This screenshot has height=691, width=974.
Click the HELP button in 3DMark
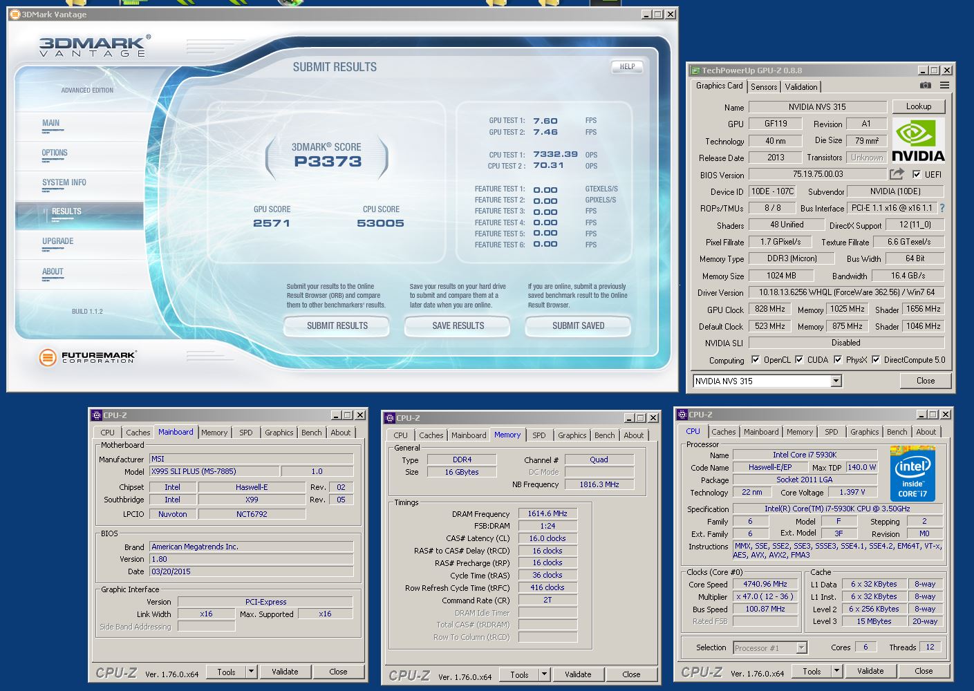coord(627,66)
